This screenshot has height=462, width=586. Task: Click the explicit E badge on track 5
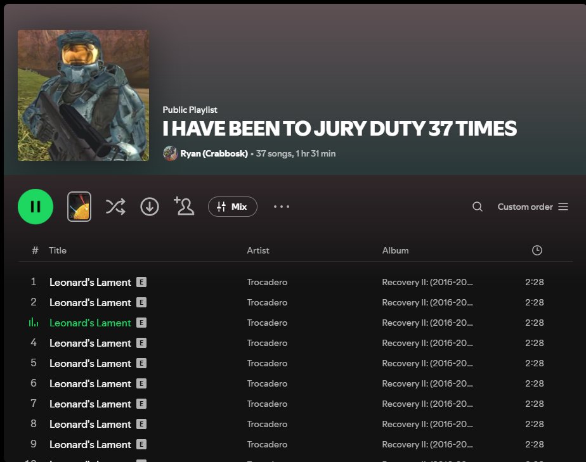141,363
